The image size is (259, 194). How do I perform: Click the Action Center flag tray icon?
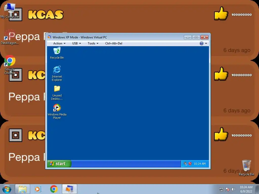[x=227, y=189]
